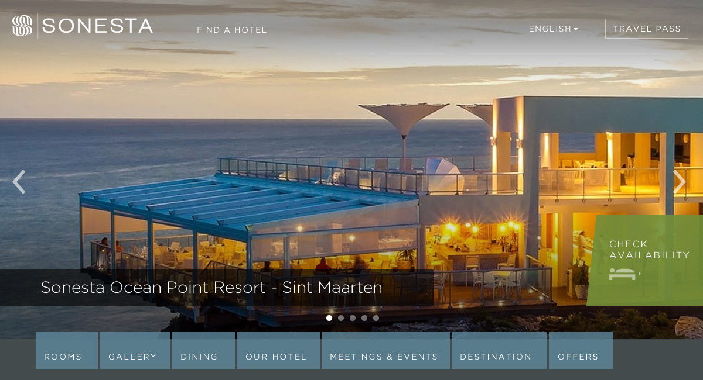Image resolution: width=703 pixels, height=380 pixels.
Task: Select the fifth carousel dot
Action: tap(376, 318)
